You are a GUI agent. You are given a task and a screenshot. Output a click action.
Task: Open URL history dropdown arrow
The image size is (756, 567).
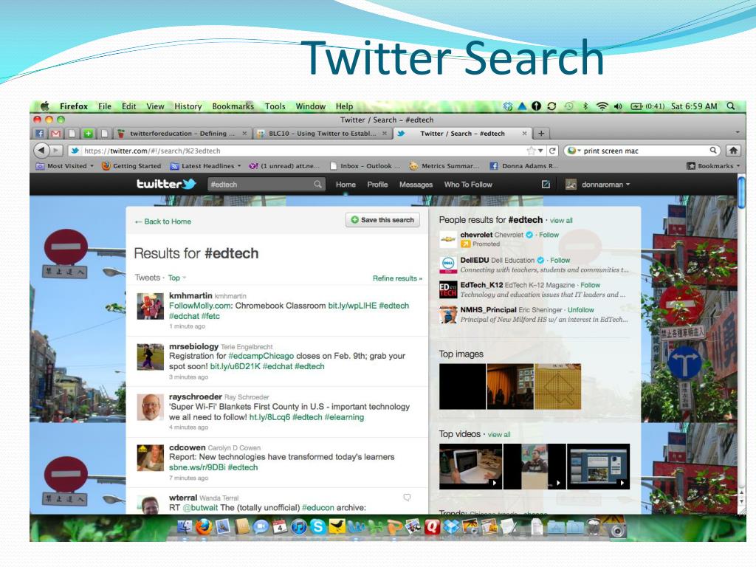point(540,151)
